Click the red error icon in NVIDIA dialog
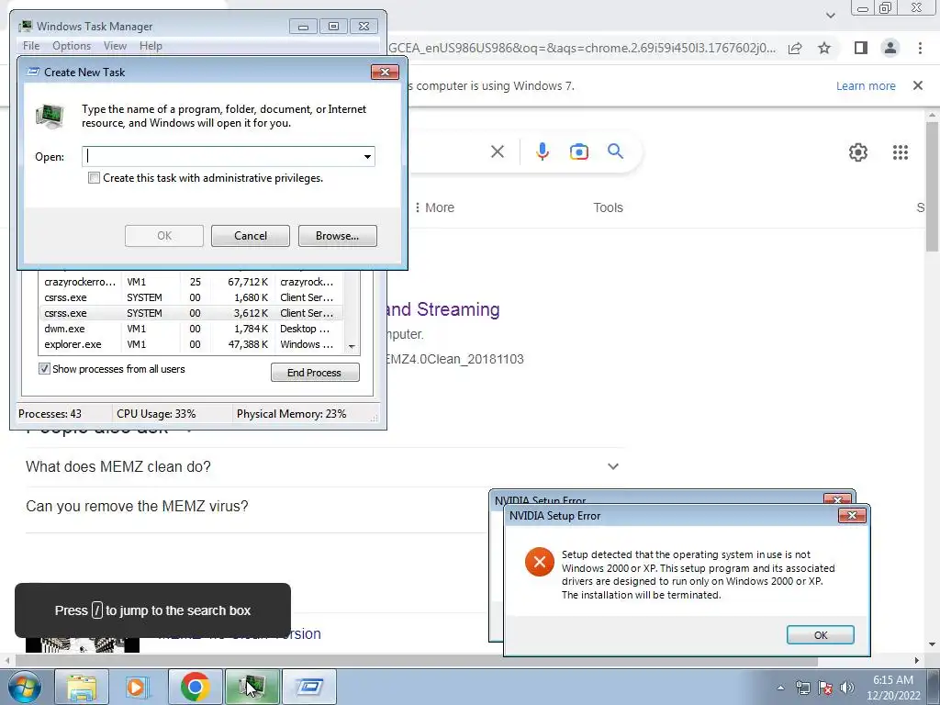The width and height of the screenshot is (940, 705). 540,562
